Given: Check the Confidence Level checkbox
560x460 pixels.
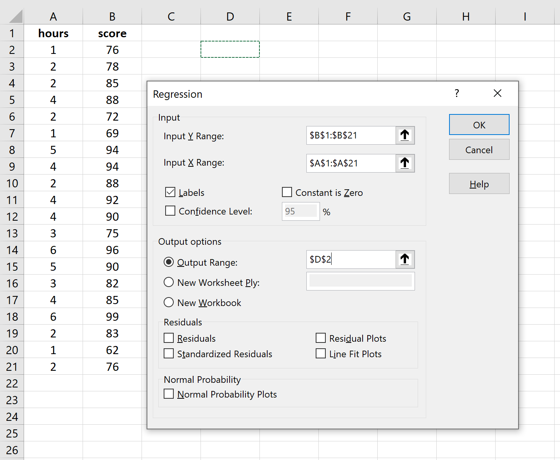Looking at the screenshot, I should [x=170, y=211].
